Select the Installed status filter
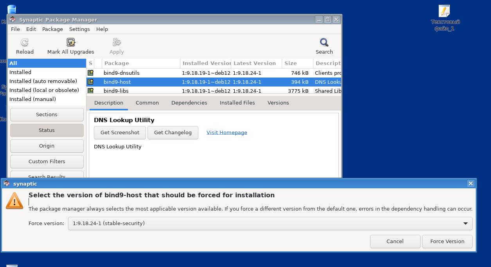The height and width of the screenshot is (267, 491). coord(47,72)
